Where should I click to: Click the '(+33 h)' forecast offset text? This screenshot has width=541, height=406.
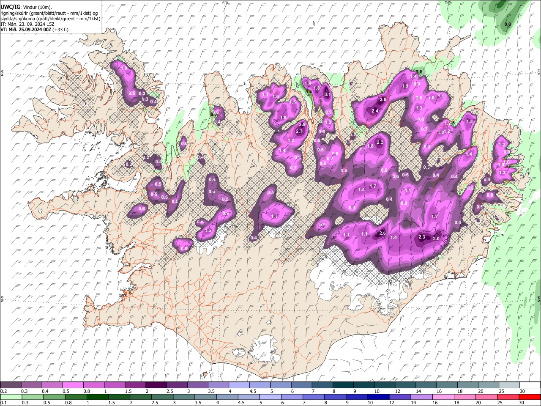(60, 30)
